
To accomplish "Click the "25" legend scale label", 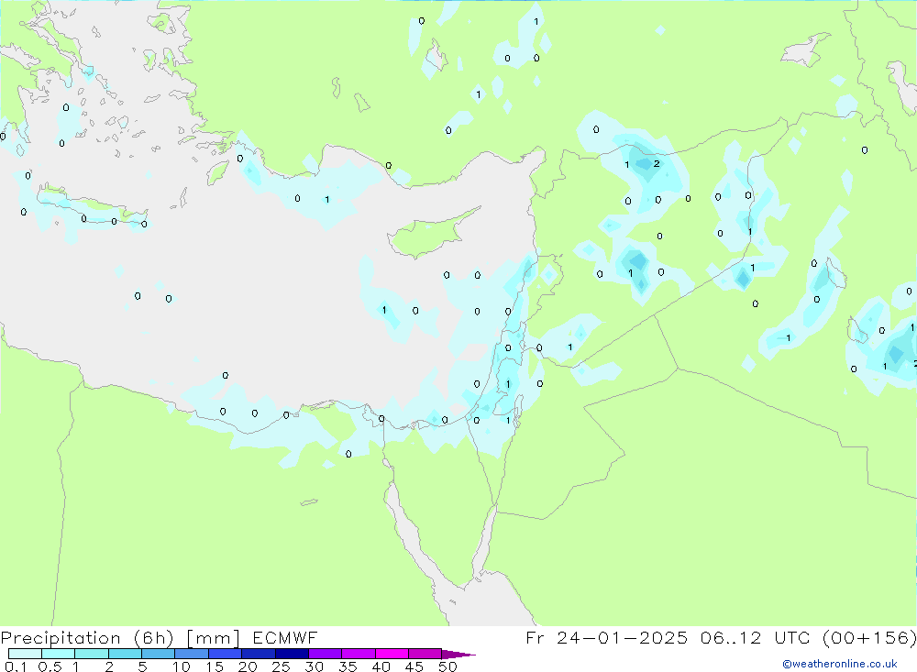I will [281, 666].
